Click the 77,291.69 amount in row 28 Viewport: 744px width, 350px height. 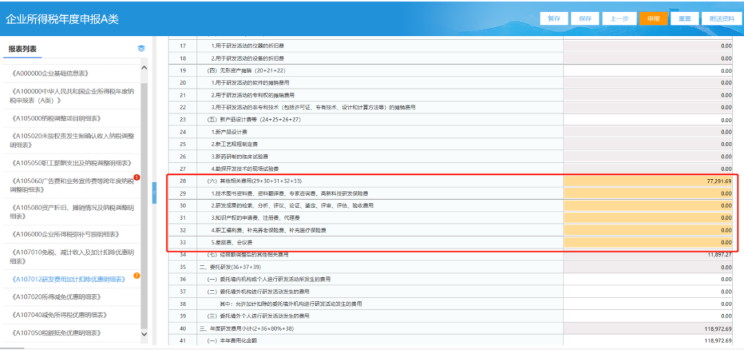pyautogui.click(x=719, y=181)
